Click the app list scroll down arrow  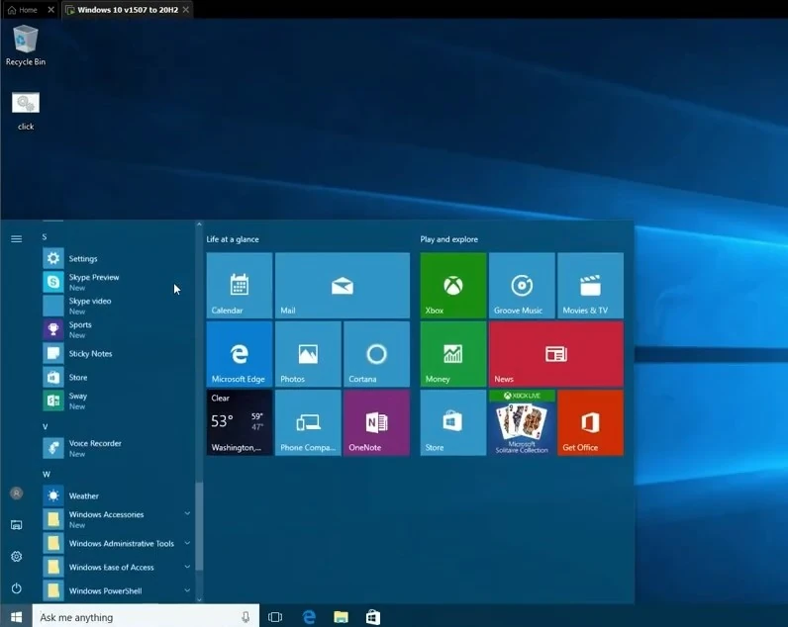(x=199, y=599)
